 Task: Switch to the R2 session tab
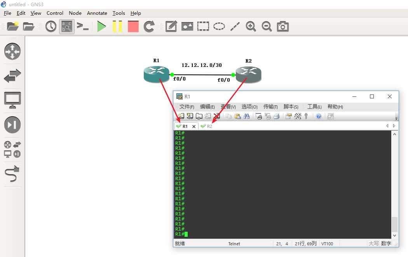207,126
